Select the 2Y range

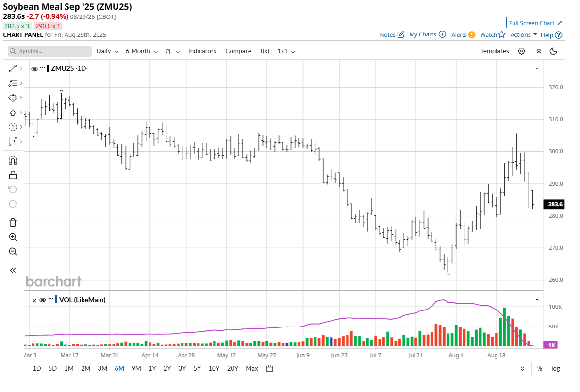click(x=167, y=369)
